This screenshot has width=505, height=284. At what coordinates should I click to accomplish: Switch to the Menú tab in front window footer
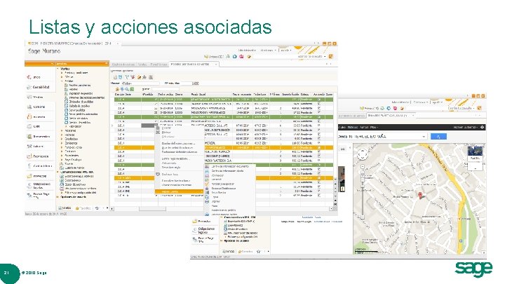coord(65,208)
